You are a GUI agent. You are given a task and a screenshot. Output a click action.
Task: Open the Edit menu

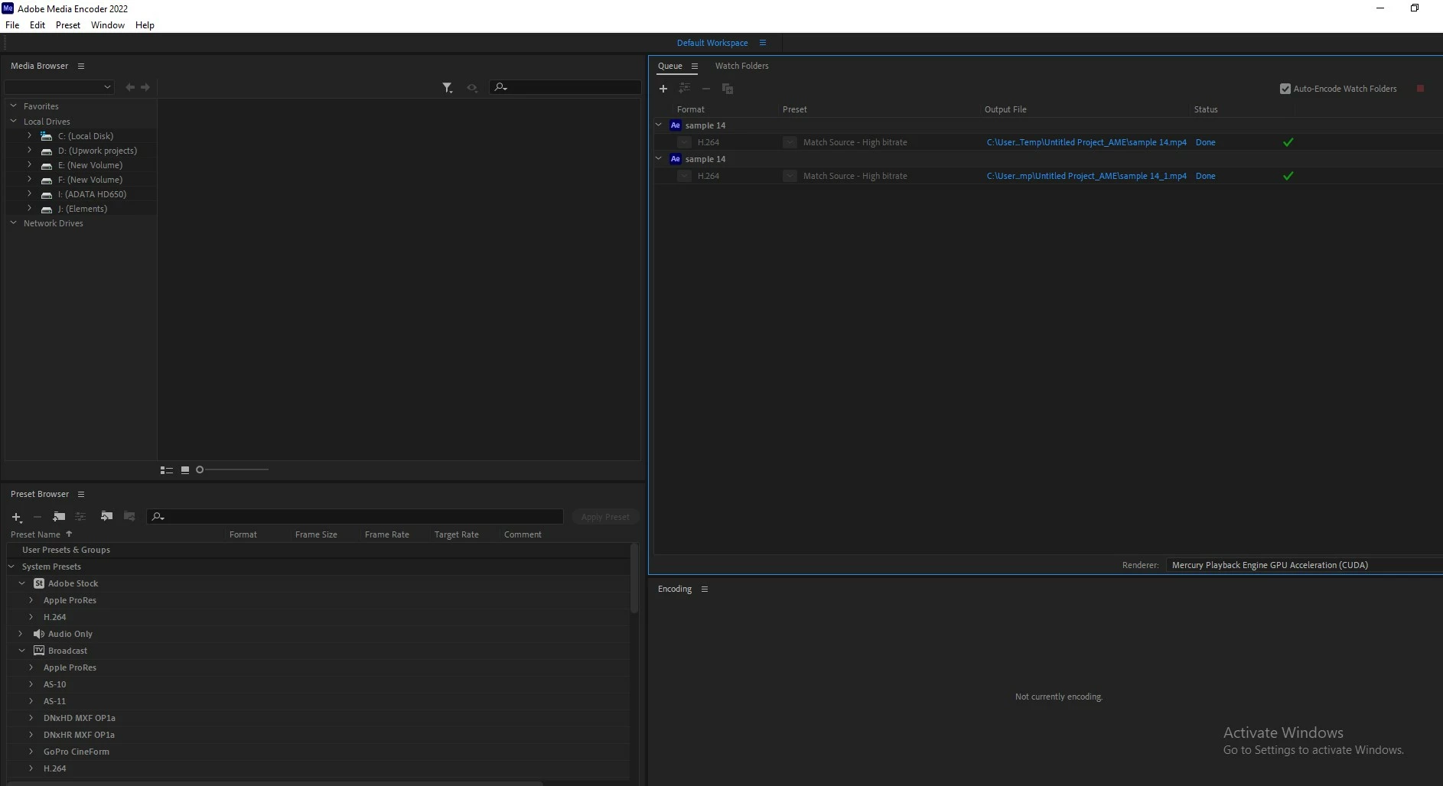tap(37, 25)
